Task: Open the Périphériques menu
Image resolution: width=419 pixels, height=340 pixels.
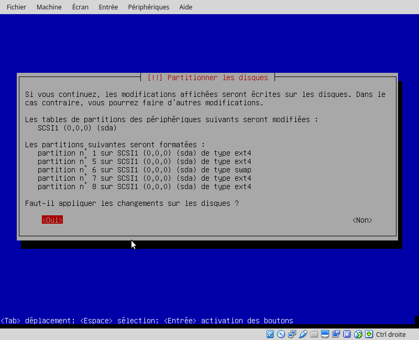Action: 149,7
